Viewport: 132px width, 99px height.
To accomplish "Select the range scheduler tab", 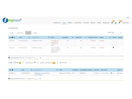I will (35, 33).
